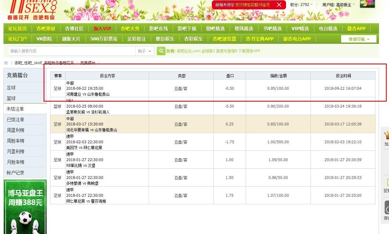Click the 博马亚盘王 football ad banner
The height and width of the screenshot is (234, 389).
tap(25, 206)
